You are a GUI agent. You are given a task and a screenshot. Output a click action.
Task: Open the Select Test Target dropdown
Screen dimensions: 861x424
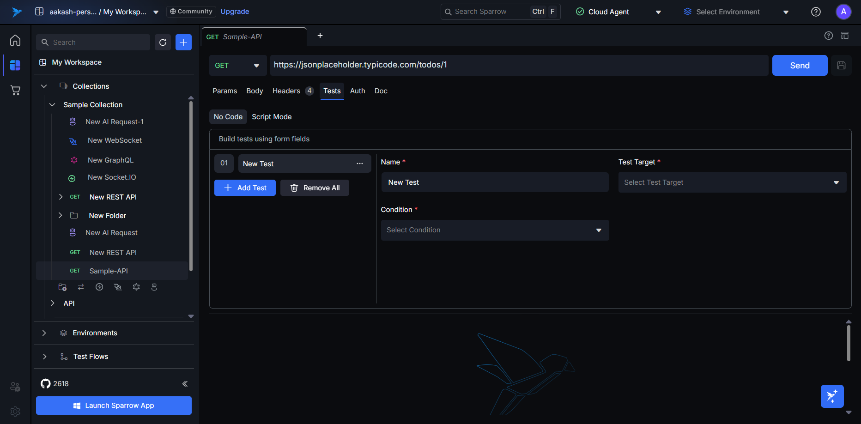(732, 182)
